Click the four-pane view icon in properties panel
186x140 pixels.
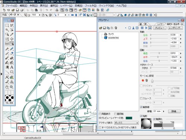137,28
